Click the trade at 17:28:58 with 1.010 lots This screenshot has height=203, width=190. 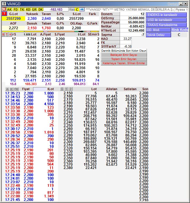pyautogui.click(x=29, y=132)
